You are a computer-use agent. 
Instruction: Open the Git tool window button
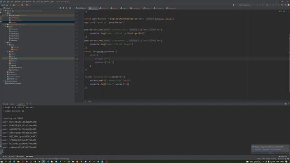tap(5, 157)
